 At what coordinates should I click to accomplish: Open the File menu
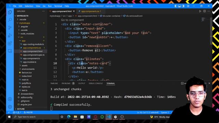(x=14, y=6)
